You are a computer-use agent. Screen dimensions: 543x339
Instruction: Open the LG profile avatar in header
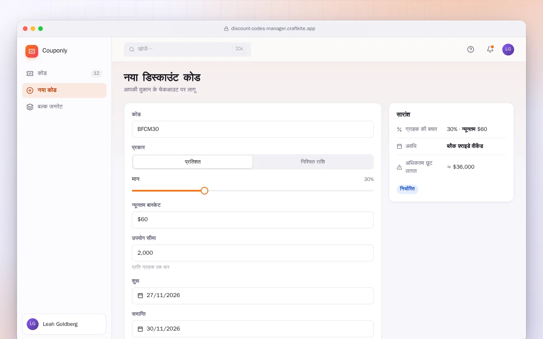click(508, 50)
